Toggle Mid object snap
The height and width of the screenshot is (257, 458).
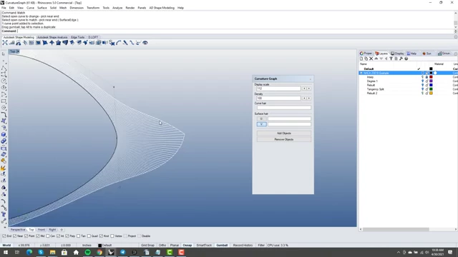coord(38,236)
